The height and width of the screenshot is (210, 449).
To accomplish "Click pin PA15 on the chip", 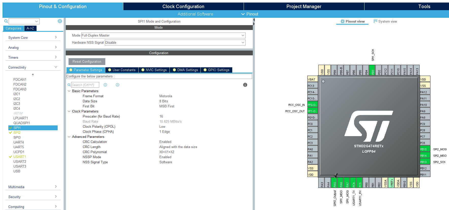I will (x=404, y=70).
